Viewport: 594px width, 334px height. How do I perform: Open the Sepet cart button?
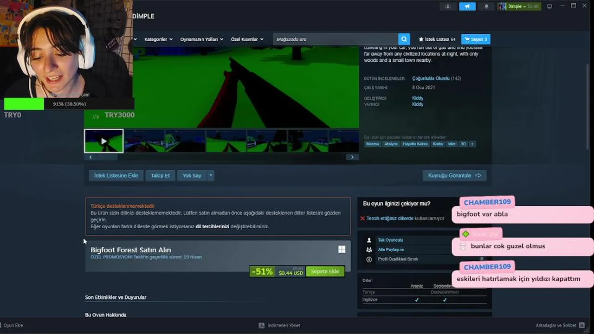click(476, 39)
